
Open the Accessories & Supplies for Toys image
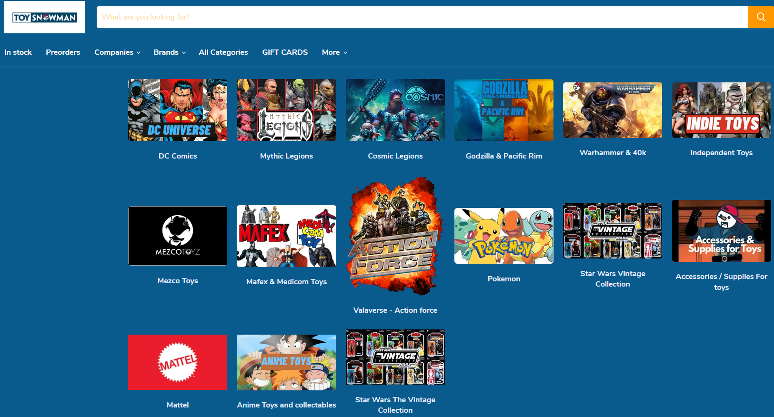point(722,231)
